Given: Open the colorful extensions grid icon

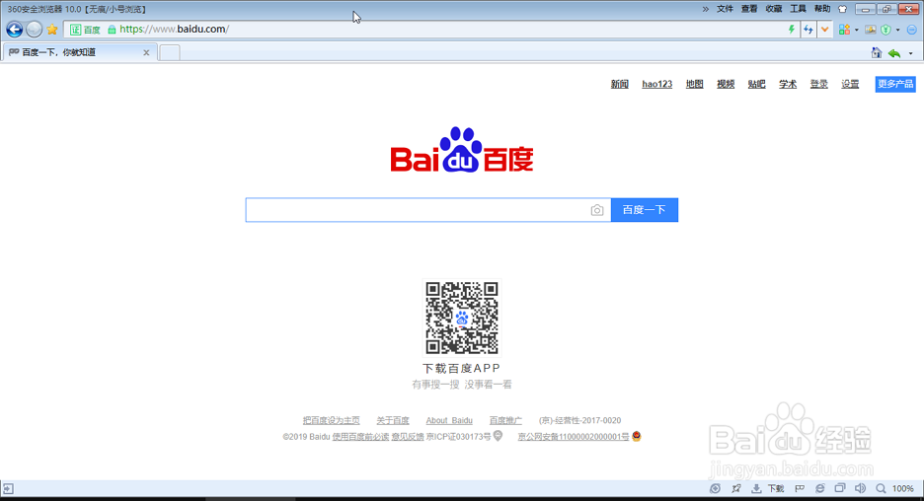Looking at the screenshot, I should tap(844, 30).
